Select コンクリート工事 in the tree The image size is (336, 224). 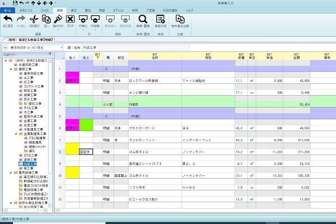(x=34, y=86)
